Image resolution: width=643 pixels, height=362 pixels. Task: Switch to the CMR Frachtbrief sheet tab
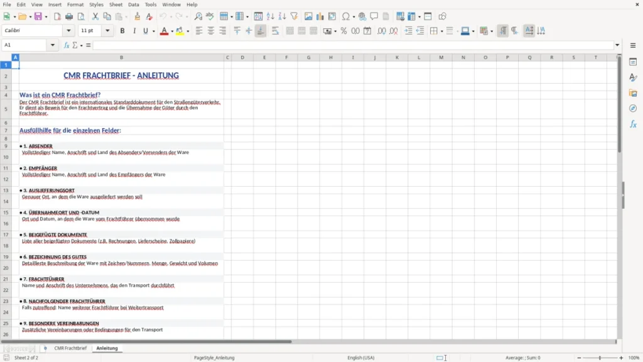pos(70,348)
